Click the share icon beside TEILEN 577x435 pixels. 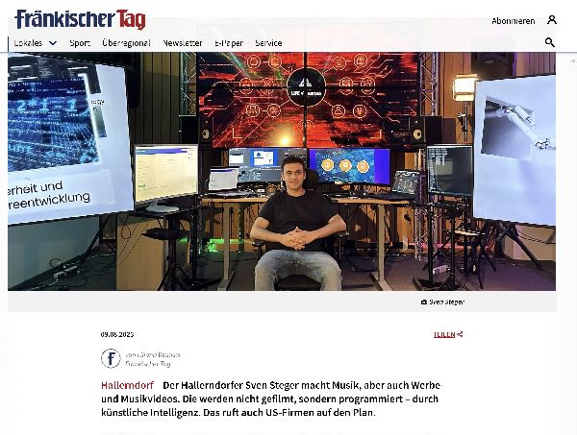click(x=461, y=334)
